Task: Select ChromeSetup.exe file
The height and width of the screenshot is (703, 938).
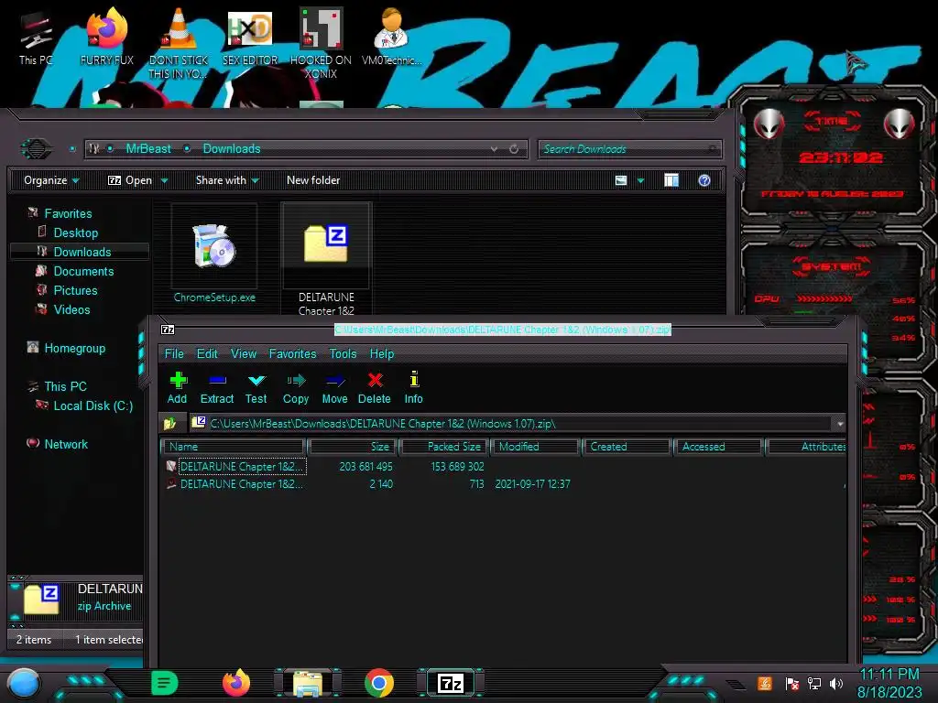Action: [x=214, y=254]
